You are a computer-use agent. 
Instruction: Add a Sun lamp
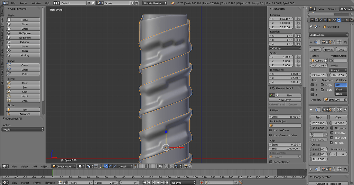click(23, 87)
